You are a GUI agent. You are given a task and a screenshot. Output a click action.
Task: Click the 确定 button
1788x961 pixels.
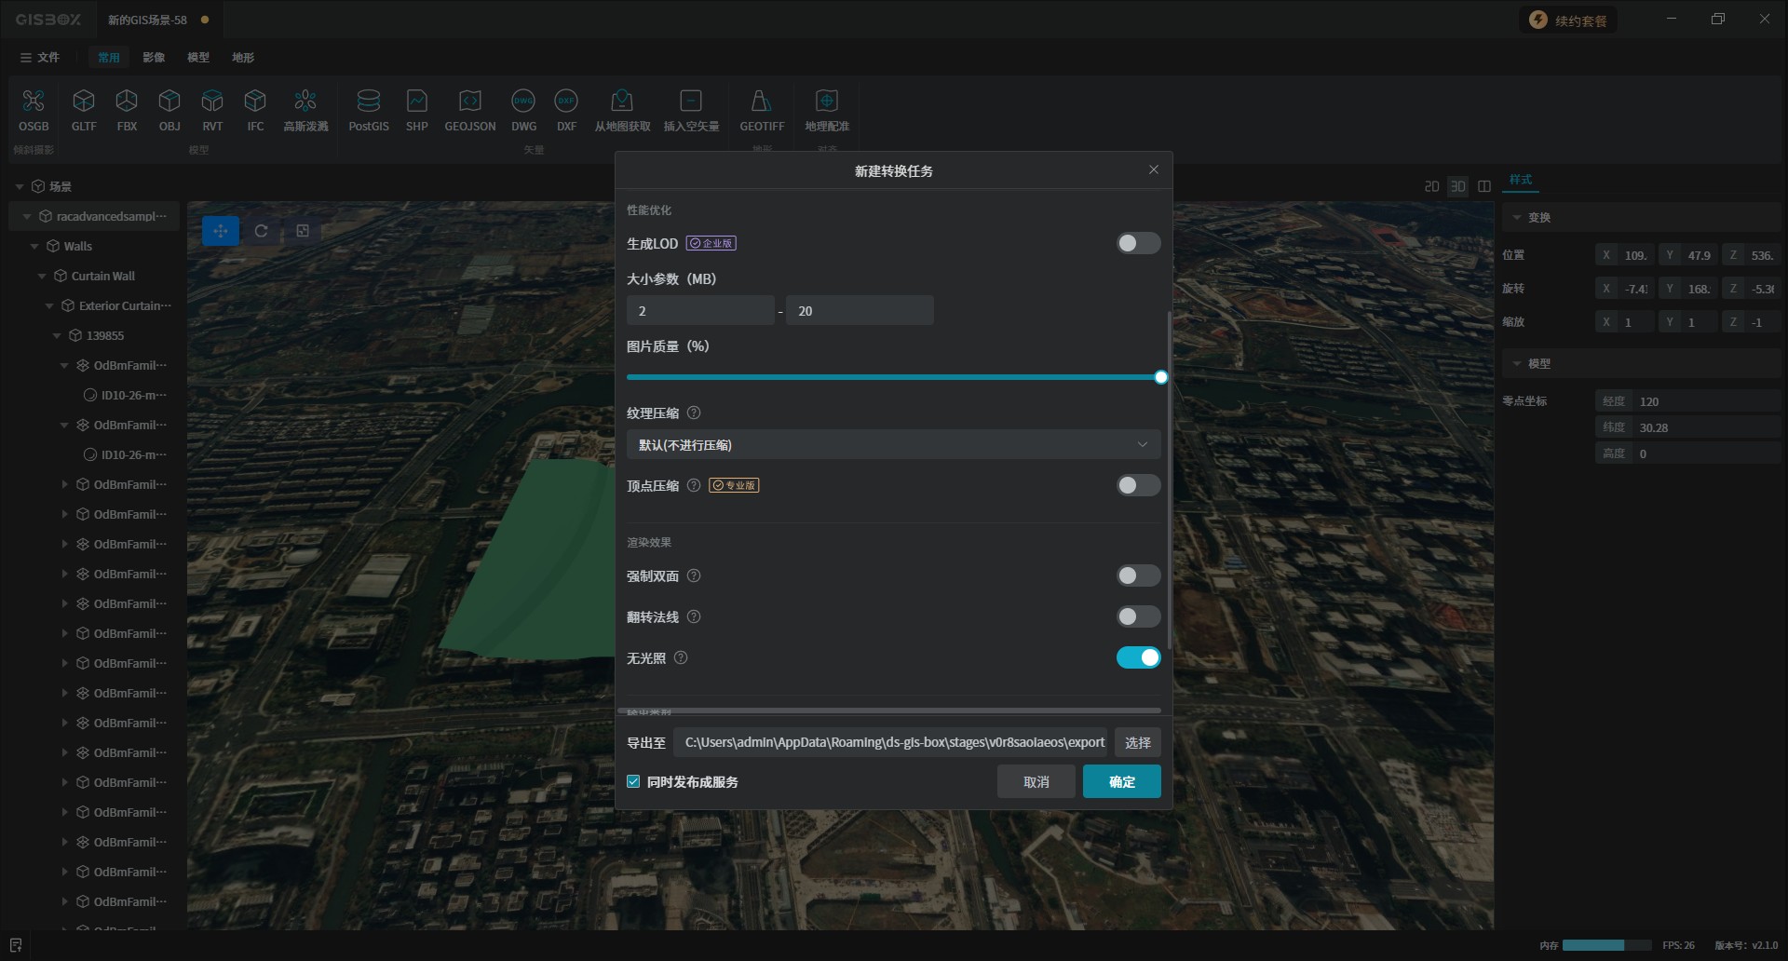1121,782
